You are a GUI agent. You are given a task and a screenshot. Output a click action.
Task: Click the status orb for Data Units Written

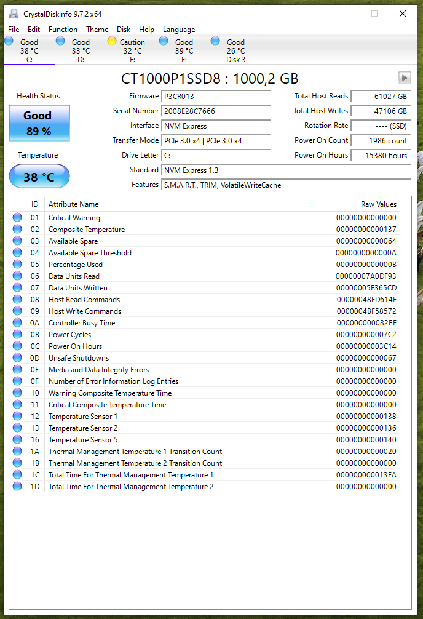click(x=17, y=287)
